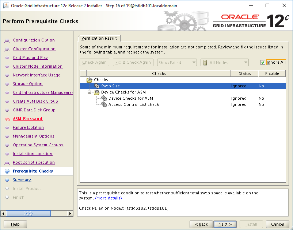Go to GIMR Data Disk Group step
This screenshot has height=230, width=293.
pyautogui.click(x=34, y=110)
